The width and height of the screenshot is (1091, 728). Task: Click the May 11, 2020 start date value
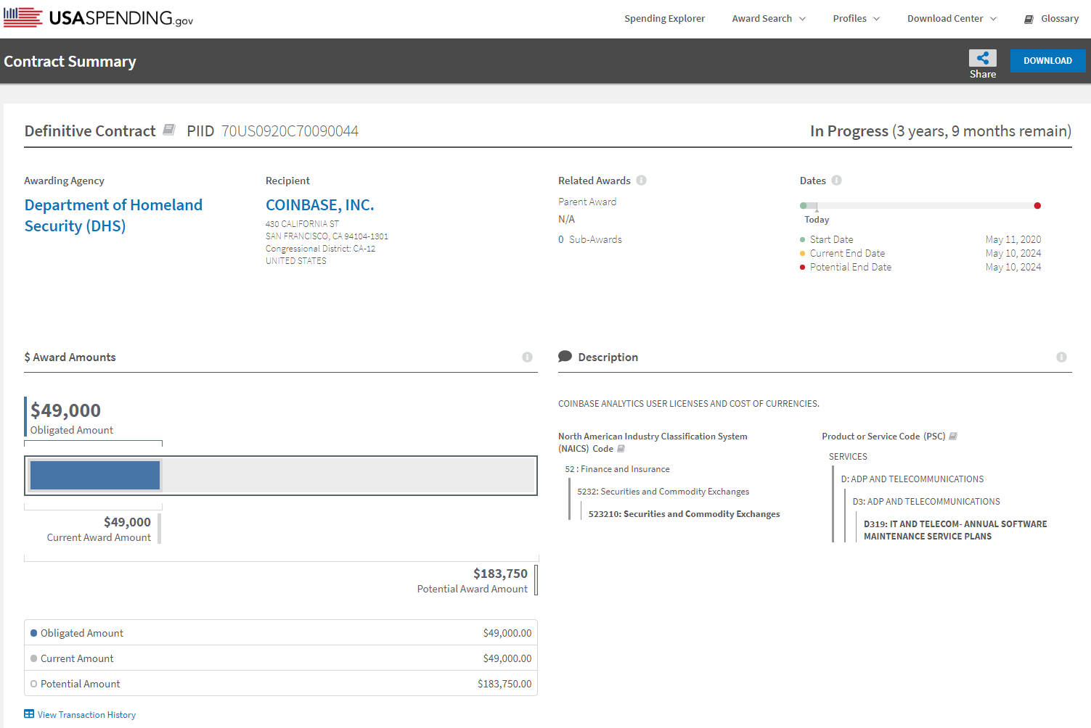(x=1013, y=239)
